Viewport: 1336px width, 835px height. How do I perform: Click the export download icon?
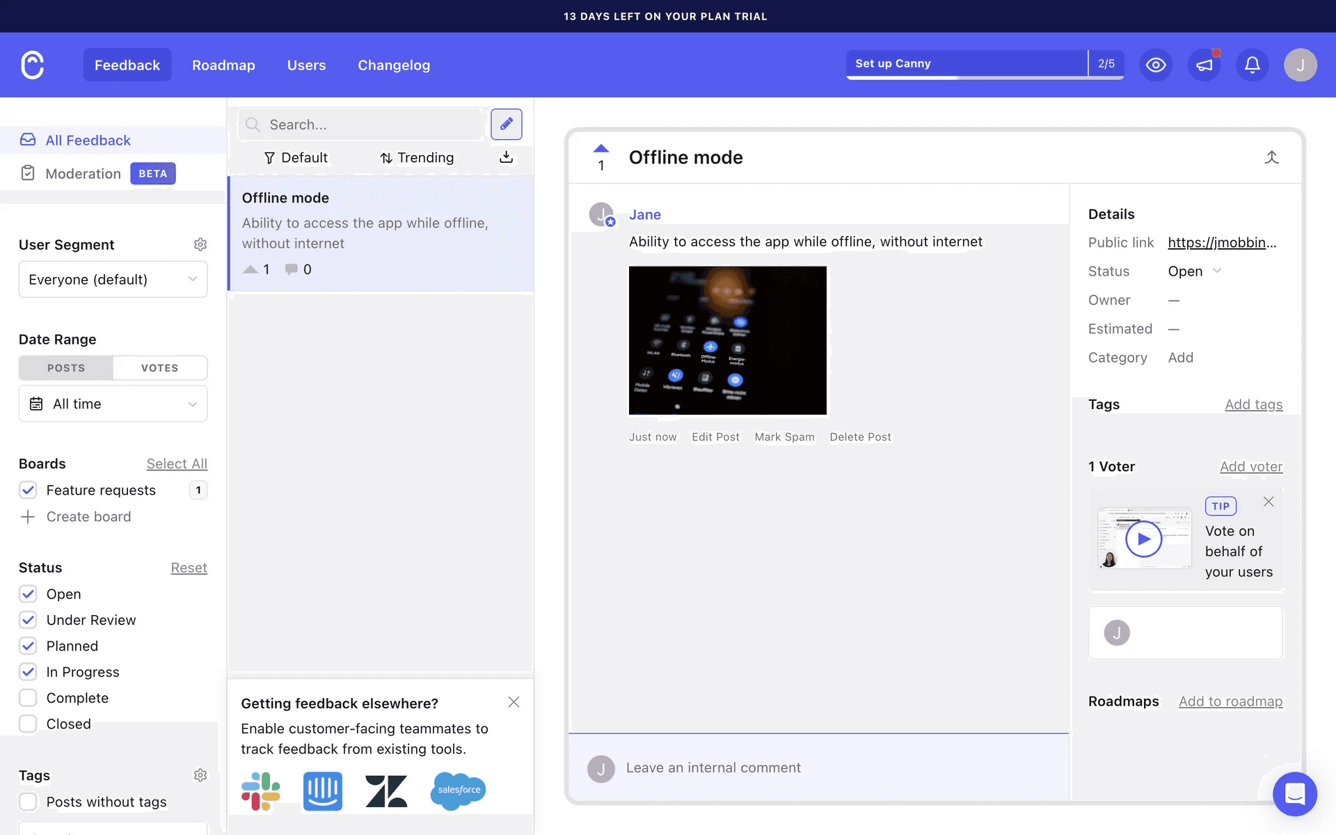pyautogui.click(x=506, y=157)
